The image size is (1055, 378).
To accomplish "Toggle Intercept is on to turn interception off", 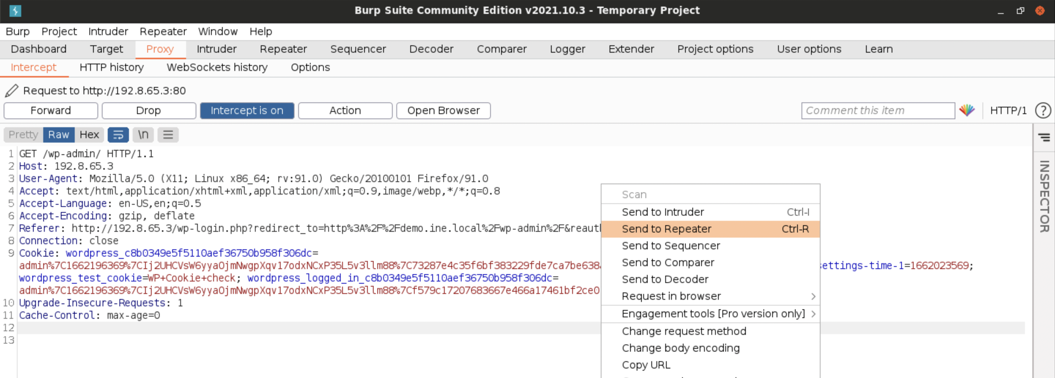I will pyautogui.click(x=247, y=110).
